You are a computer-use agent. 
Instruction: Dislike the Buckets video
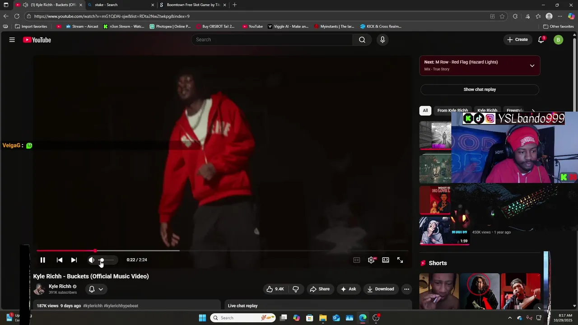(x=296, y=289)
